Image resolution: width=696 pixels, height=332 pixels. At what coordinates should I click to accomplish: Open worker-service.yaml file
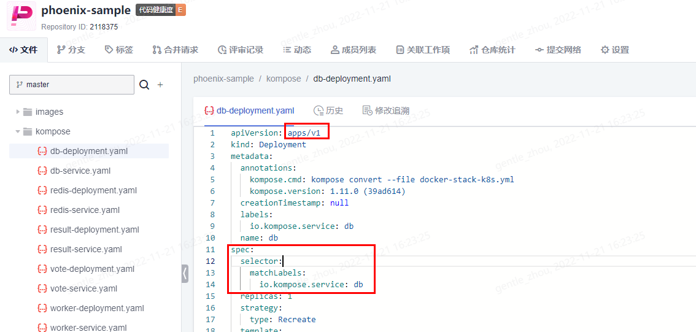click(x=88, y=328)
